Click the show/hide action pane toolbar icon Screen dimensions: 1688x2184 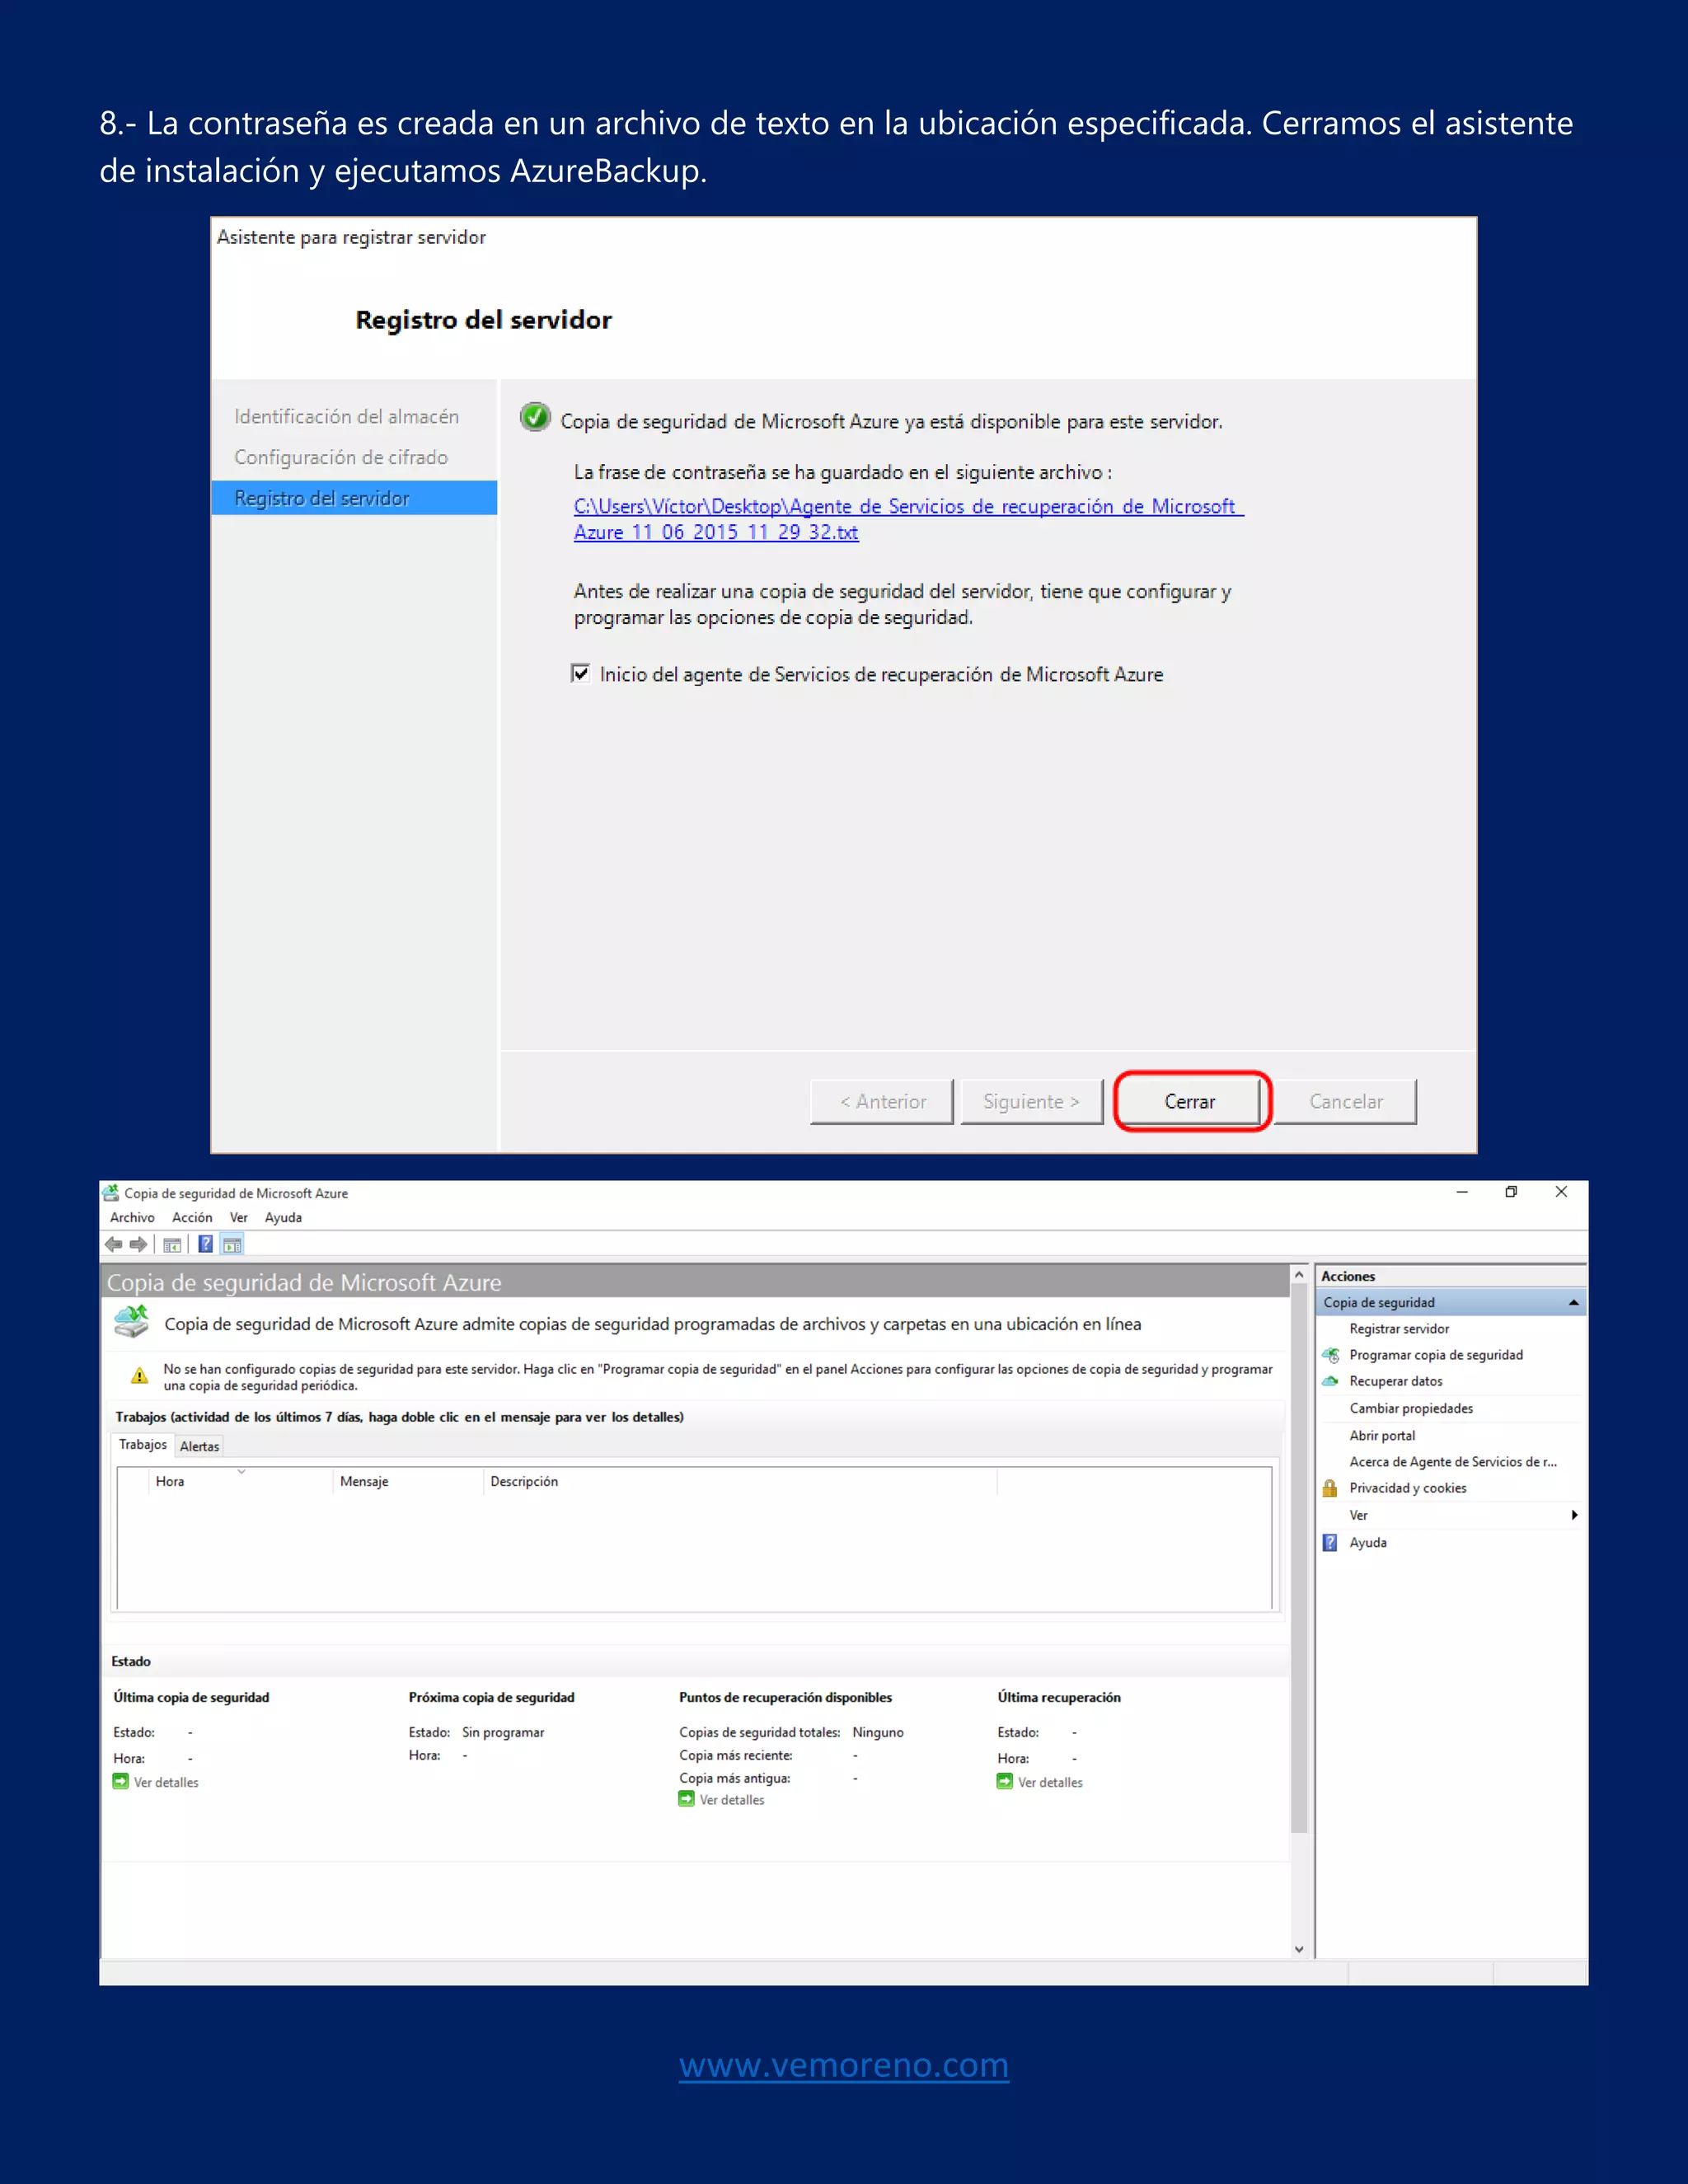pyautogui.click(x=232, y=1244)
